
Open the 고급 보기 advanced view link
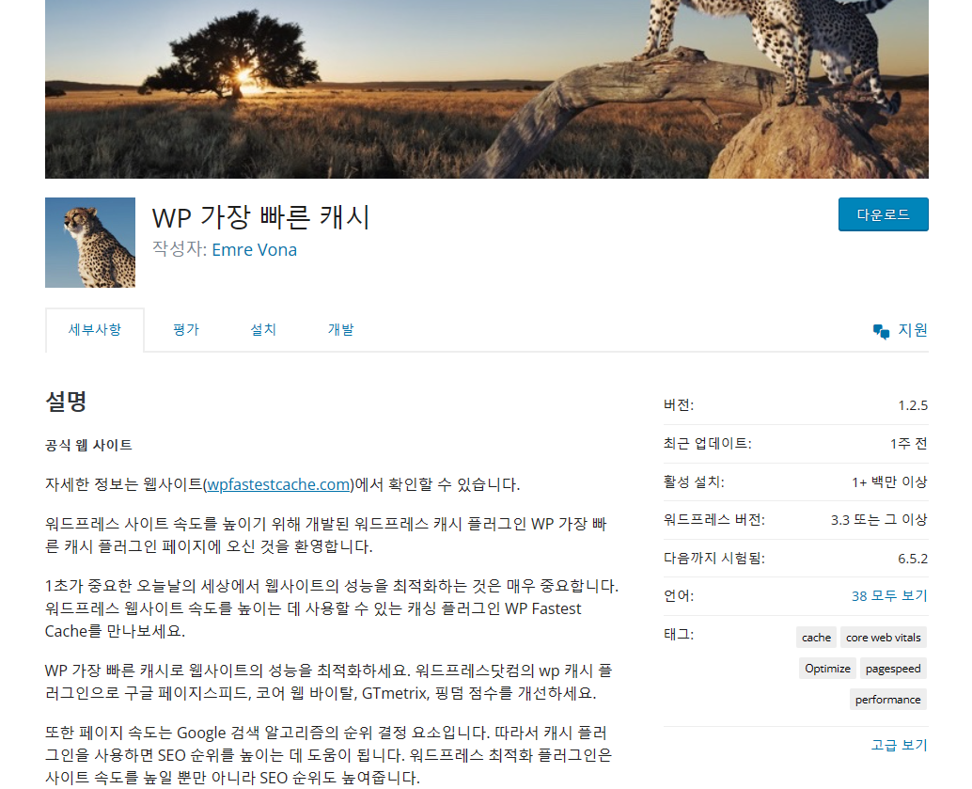(x=899, y=745)
